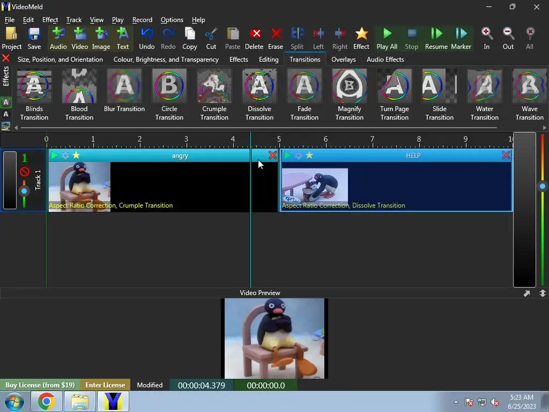Remove the angry clip with its red X
Screen dimensions: 549x412
click(x=272, y=155)
